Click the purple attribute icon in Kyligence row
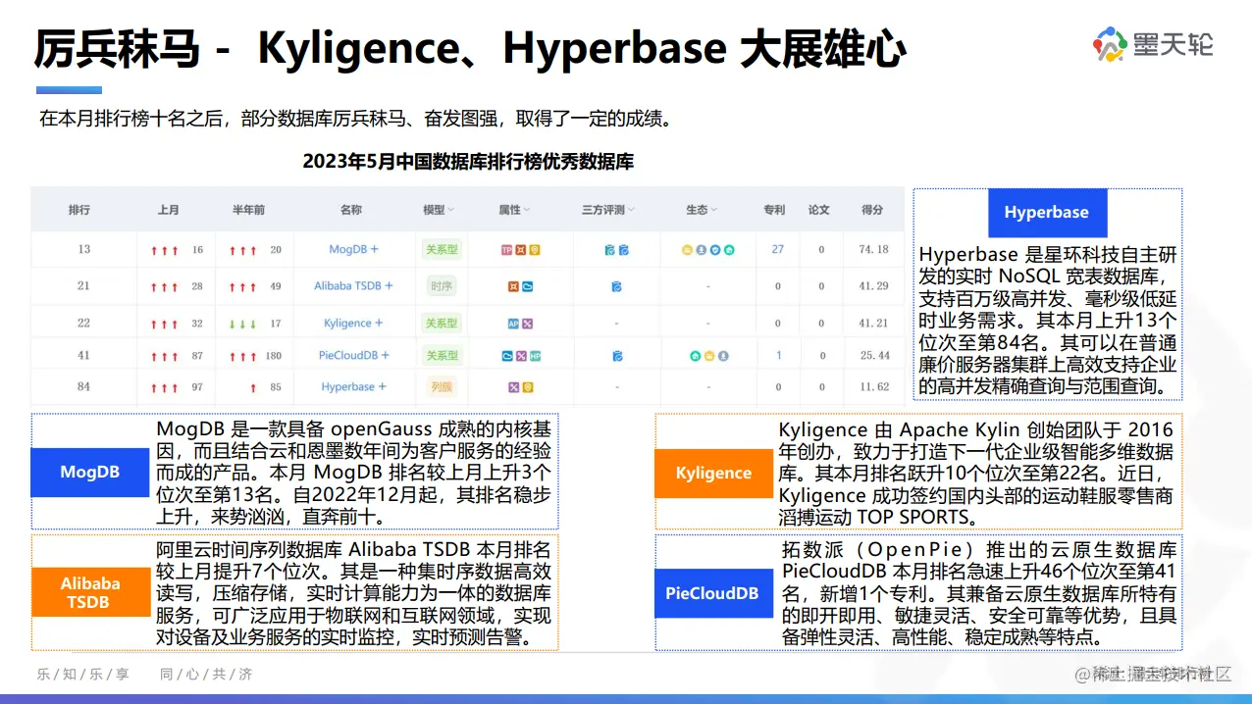 click(527, 324)
